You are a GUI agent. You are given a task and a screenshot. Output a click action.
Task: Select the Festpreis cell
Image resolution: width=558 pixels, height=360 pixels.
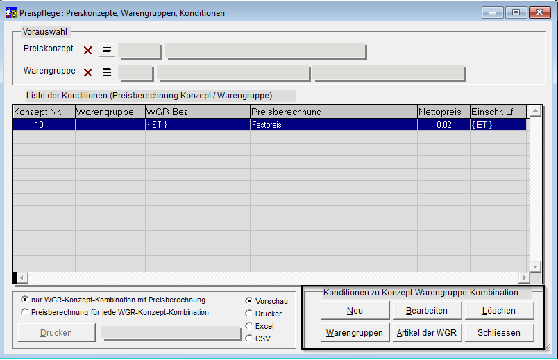pos(334,124)
